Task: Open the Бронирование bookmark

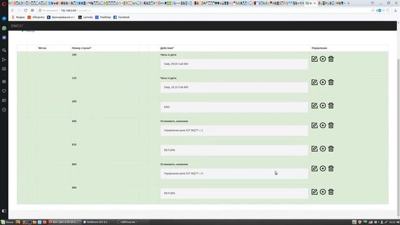Action: click(x=61, y=17)
